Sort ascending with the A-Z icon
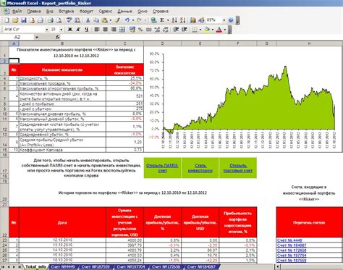The width and height of the screenshot is (343, 270). (x=174, y=20)
